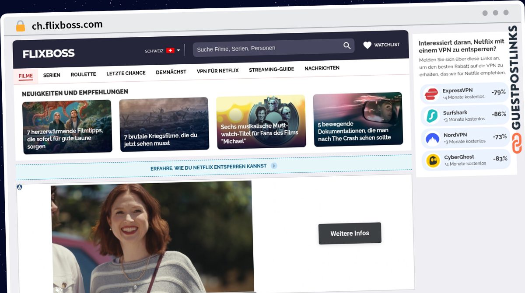Open 'Sechs musikalische Must-watch-Titel' card
Image resolution: width=525 pixels, height=293 pixels.
pyautogui.click(x=261, y=122)
